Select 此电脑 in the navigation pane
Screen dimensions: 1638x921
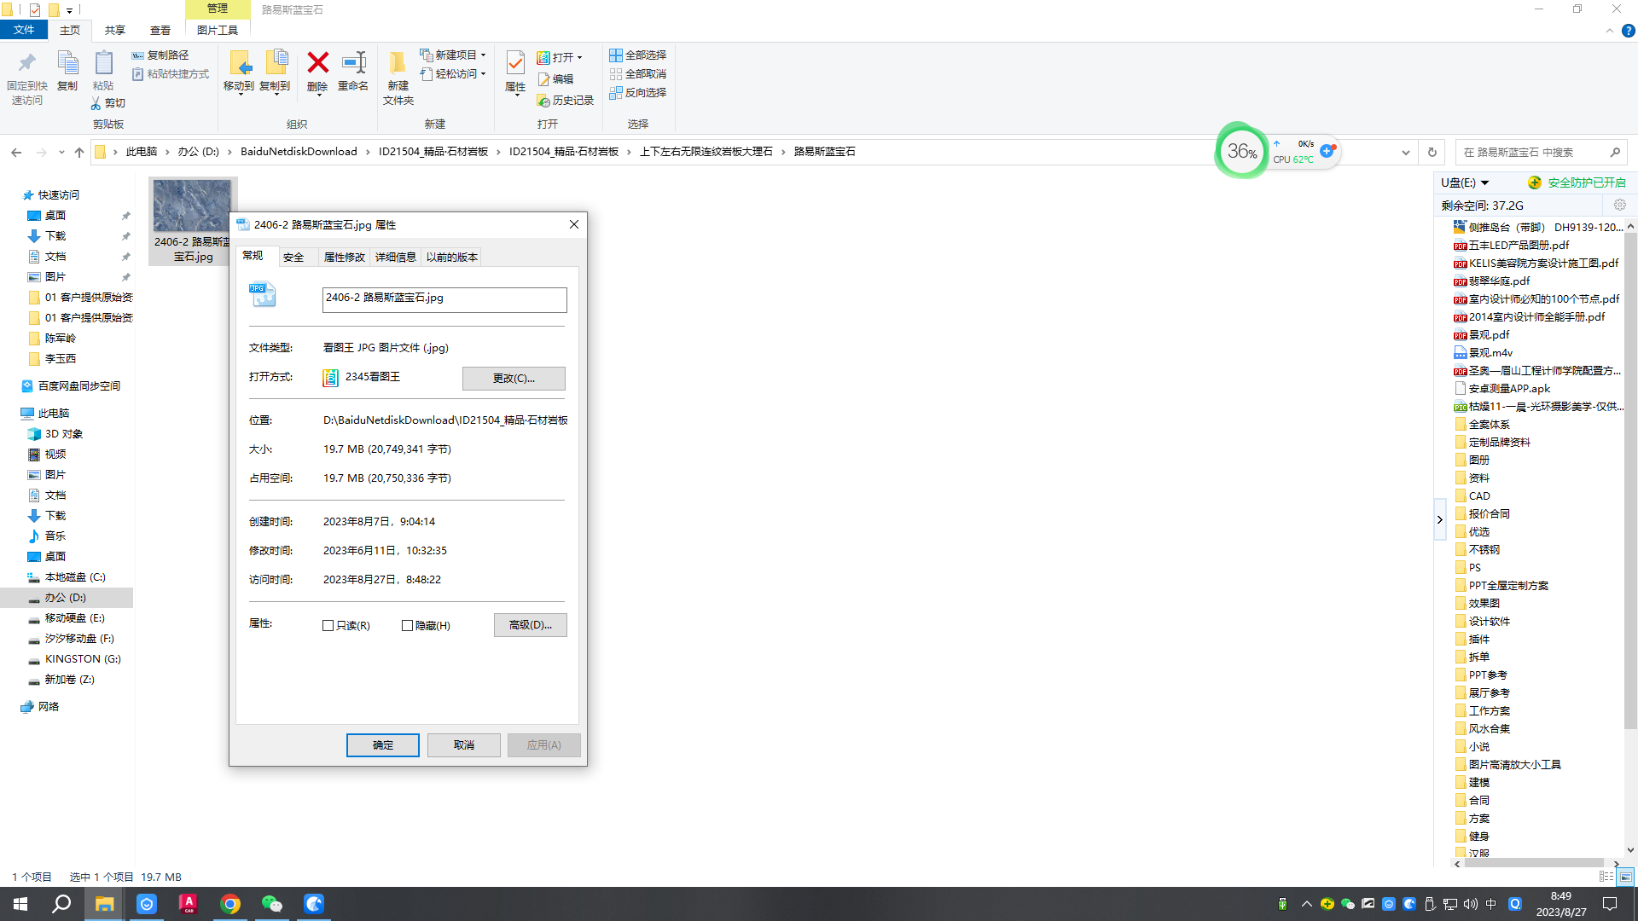(53, 414)
